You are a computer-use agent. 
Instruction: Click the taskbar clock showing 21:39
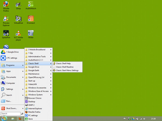tap(153, 119)
